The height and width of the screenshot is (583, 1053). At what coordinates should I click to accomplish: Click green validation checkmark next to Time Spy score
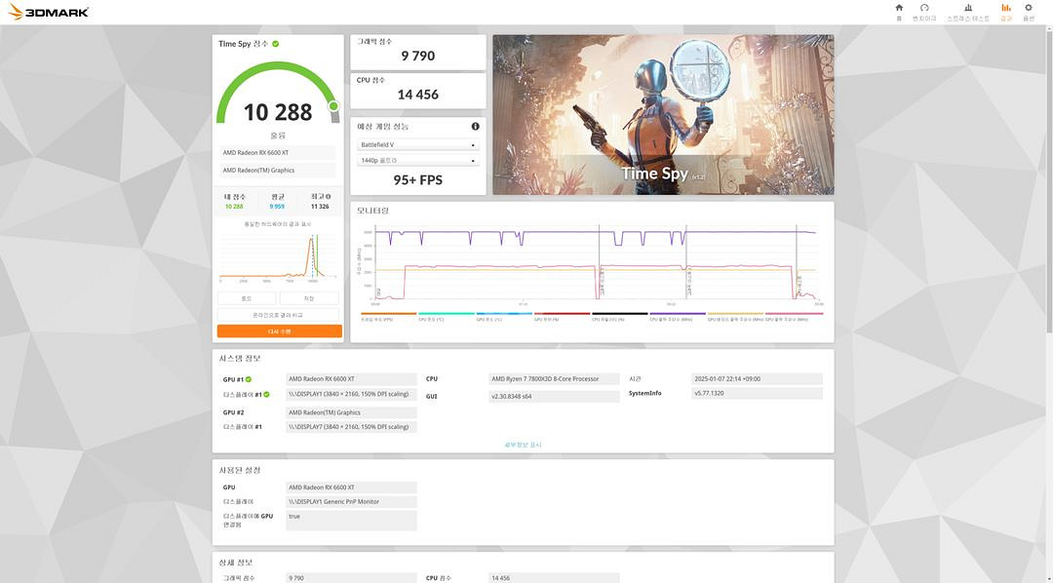click(x=276, y=44)
